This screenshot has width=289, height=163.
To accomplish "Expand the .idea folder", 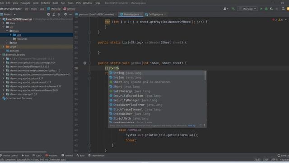I will coord(3,23).
